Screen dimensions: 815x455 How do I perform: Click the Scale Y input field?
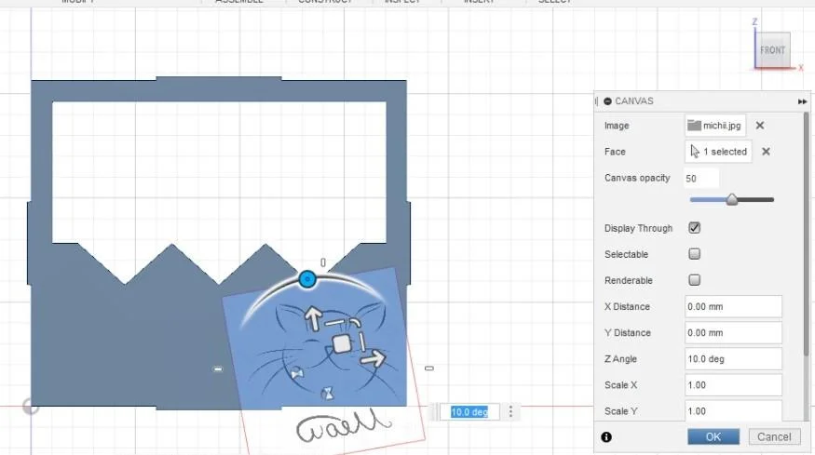733,410
